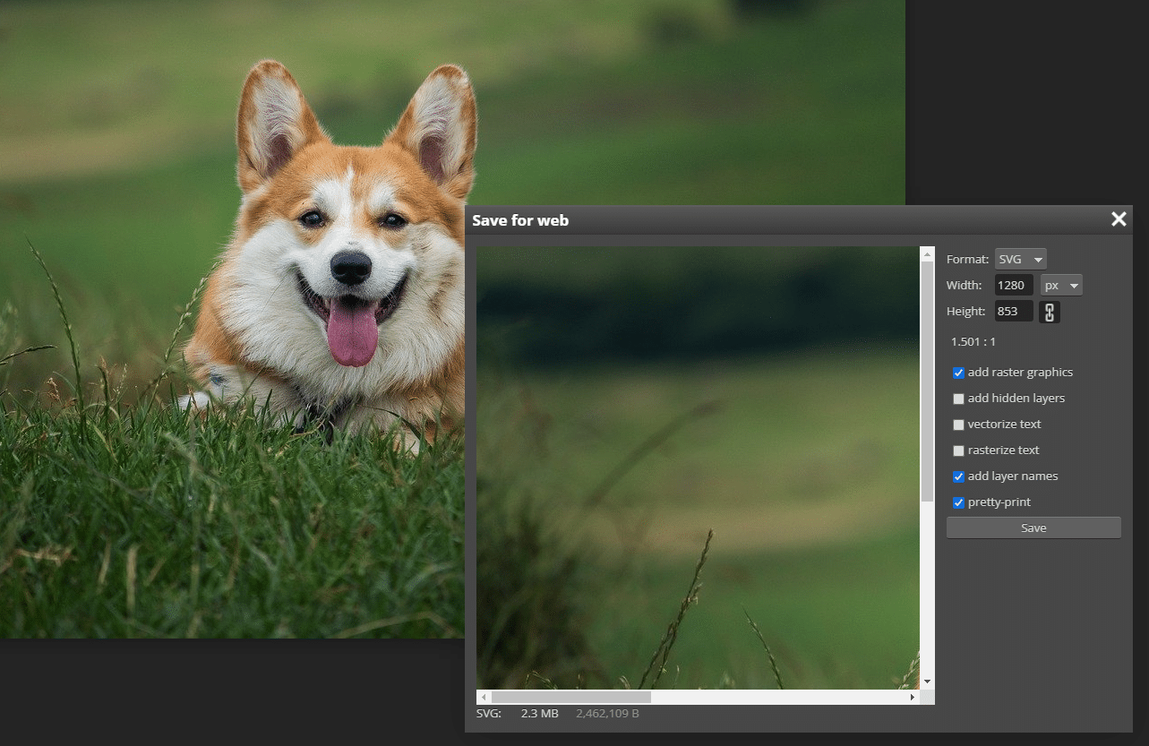Viewport: 1149px width, 746px height.
Task: Enable the add hidden layers checkbox
Action: [x=958, y=399]
